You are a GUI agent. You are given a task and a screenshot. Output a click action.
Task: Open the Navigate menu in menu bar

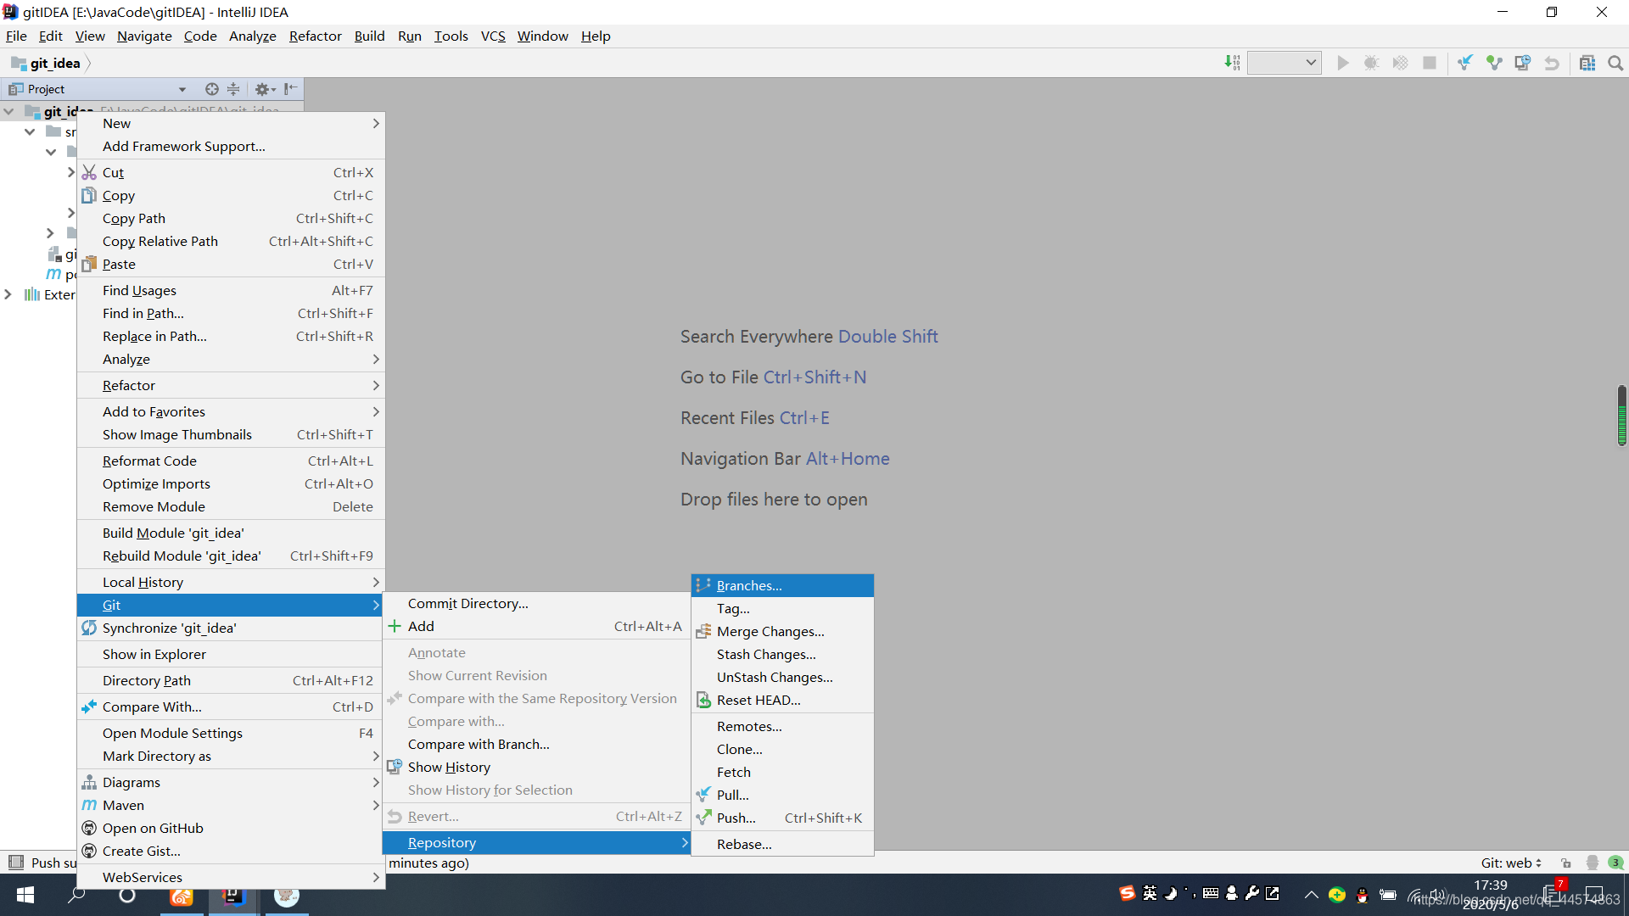click(x=144, y=36)
